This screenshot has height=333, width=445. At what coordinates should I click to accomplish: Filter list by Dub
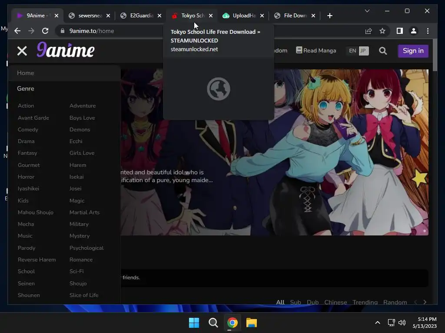(313, 302)
